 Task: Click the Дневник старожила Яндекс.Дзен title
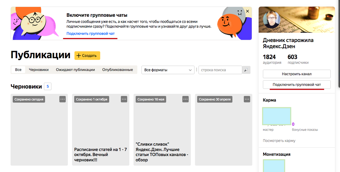point(288,43)
